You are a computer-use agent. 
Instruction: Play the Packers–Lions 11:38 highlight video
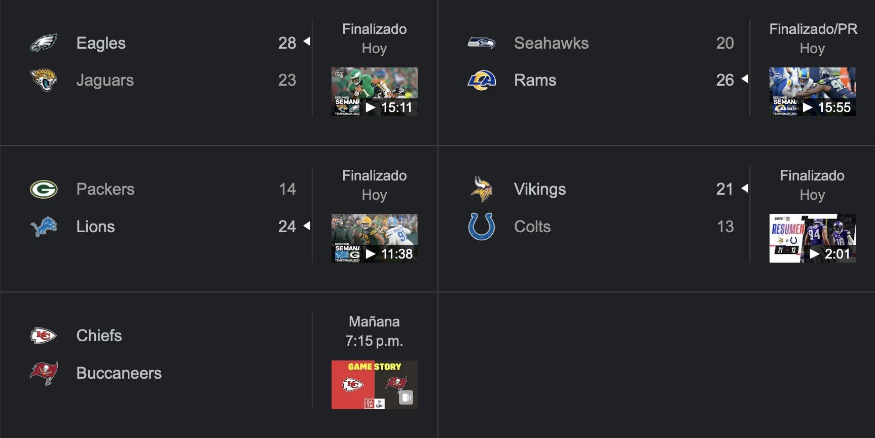(374, 238)
